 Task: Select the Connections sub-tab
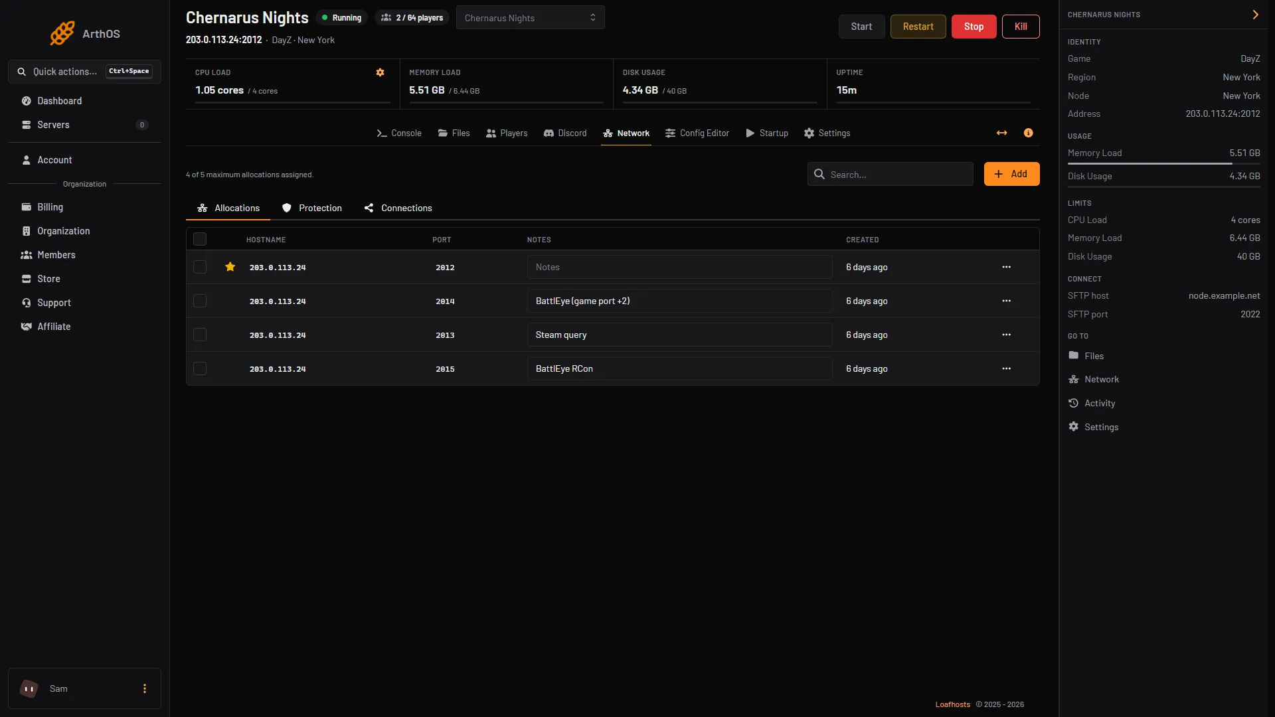click(x=398, y=208)
